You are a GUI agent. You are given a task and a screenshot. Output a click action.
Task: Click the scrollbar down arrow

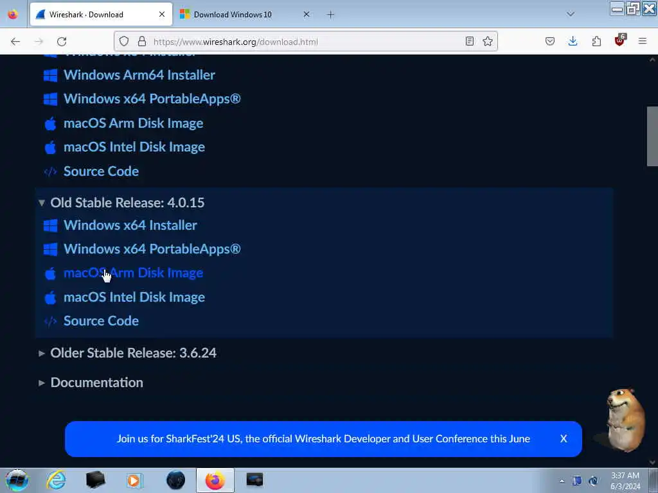652,462
